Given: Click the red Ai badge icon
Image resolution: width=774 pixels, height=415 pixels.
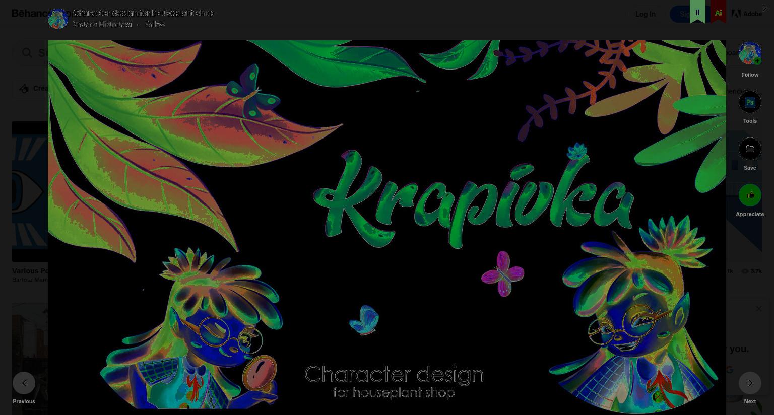Looking at the screenshot, I should click(x=718, y=12).
